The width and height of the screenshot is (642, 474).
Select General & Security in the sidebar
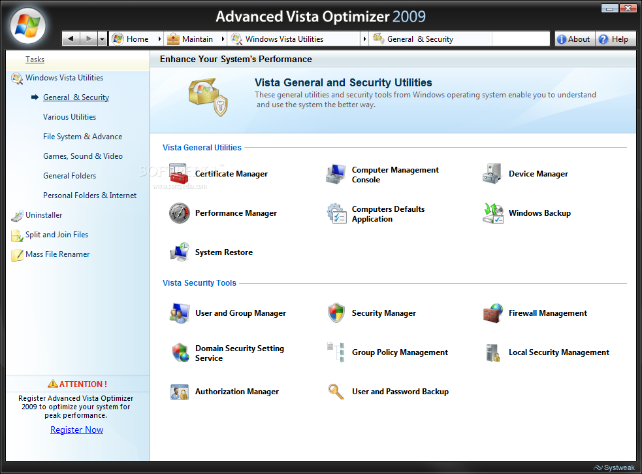click(x=76, y=97)
